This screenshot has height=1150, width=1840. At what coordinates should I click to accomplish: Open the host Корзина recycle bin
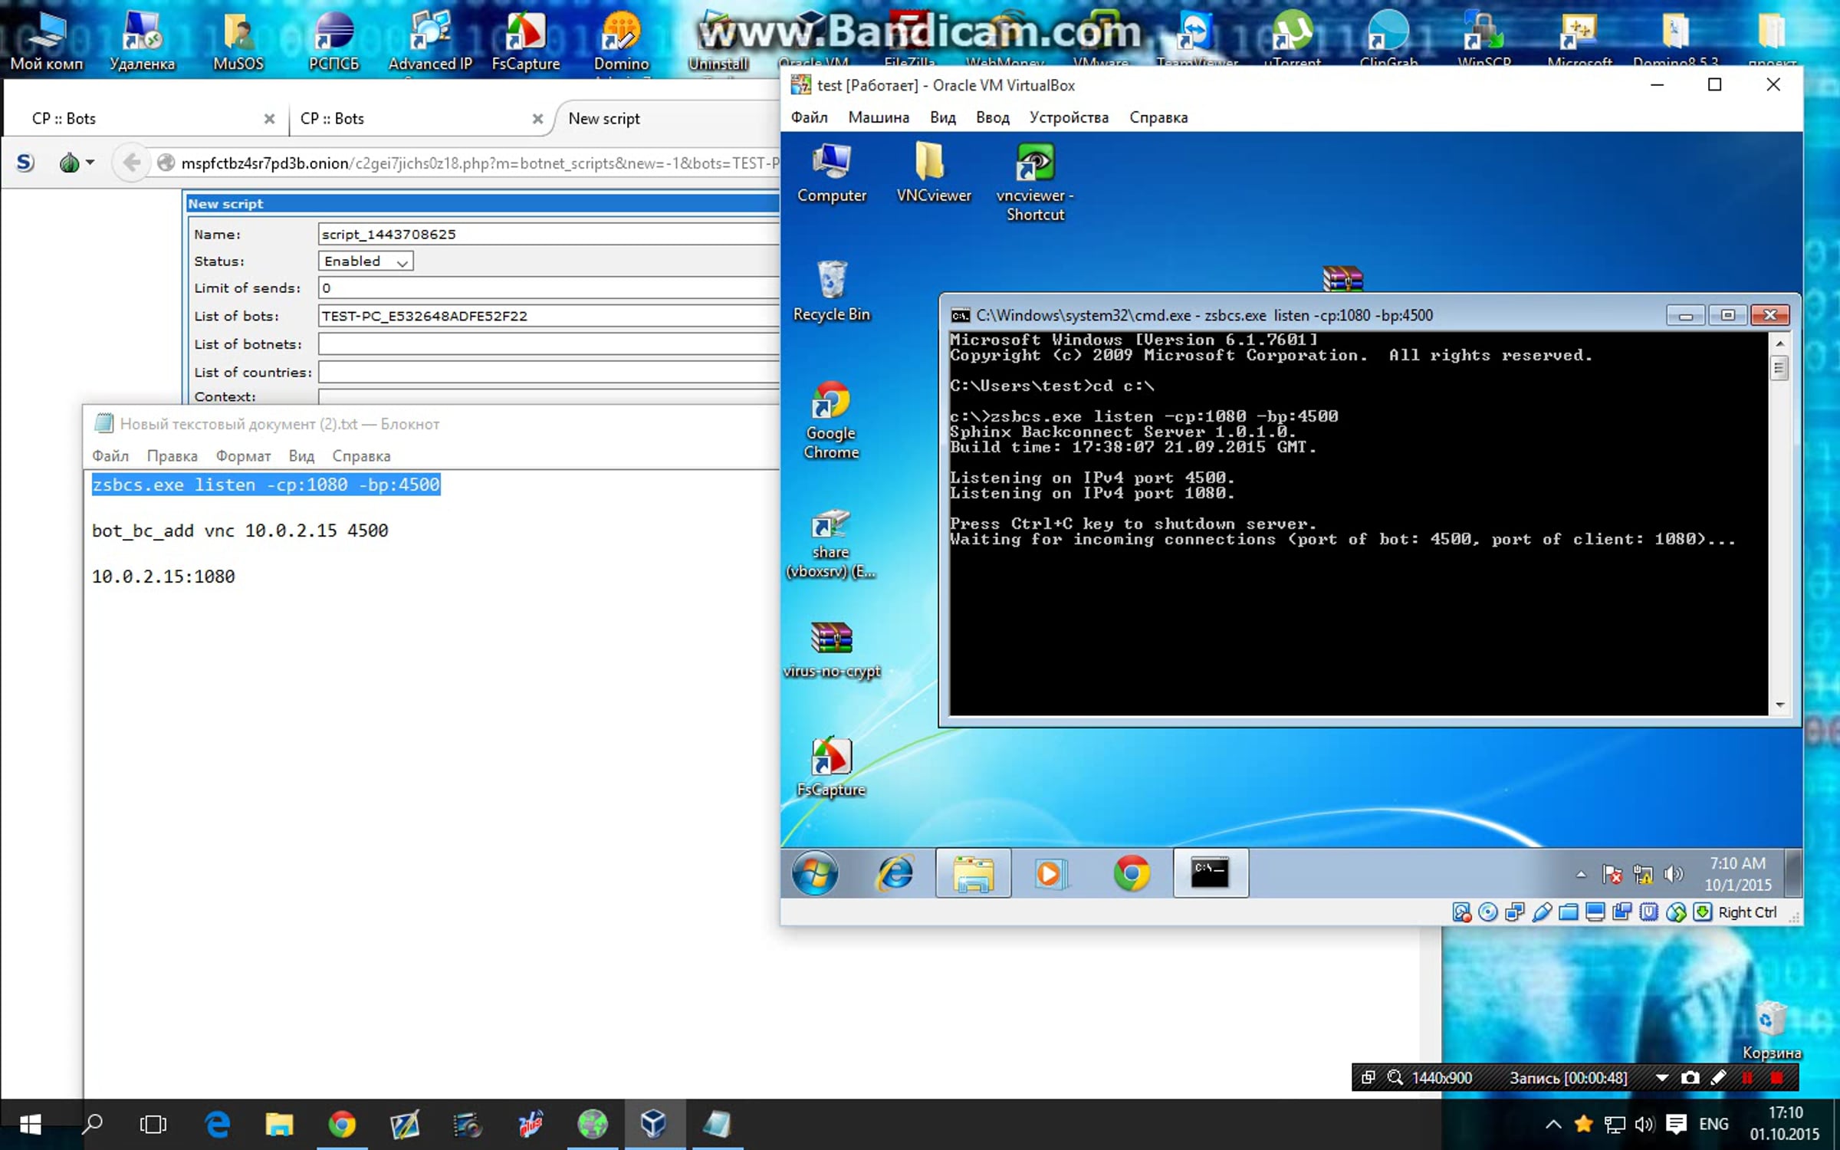tap(1771, 1030)
